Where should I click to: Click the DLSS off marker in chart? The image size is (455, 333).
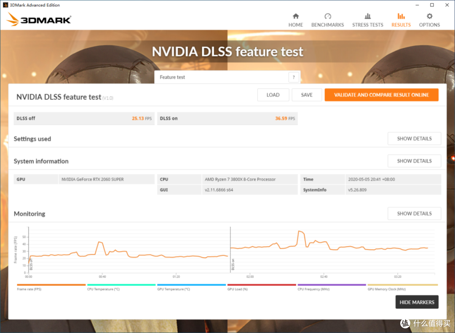tap(31, 264)
